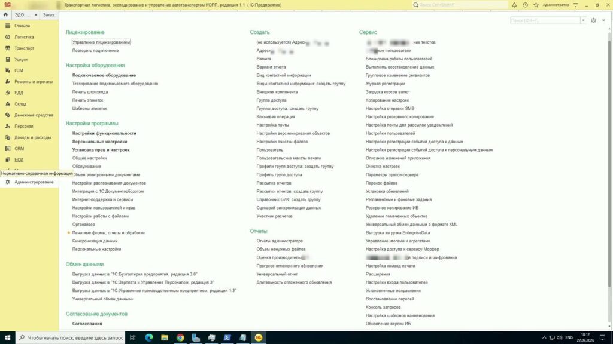The image size is (613, 344).
Task: Open Универсальный отчет
Action: tap(277, 274)
